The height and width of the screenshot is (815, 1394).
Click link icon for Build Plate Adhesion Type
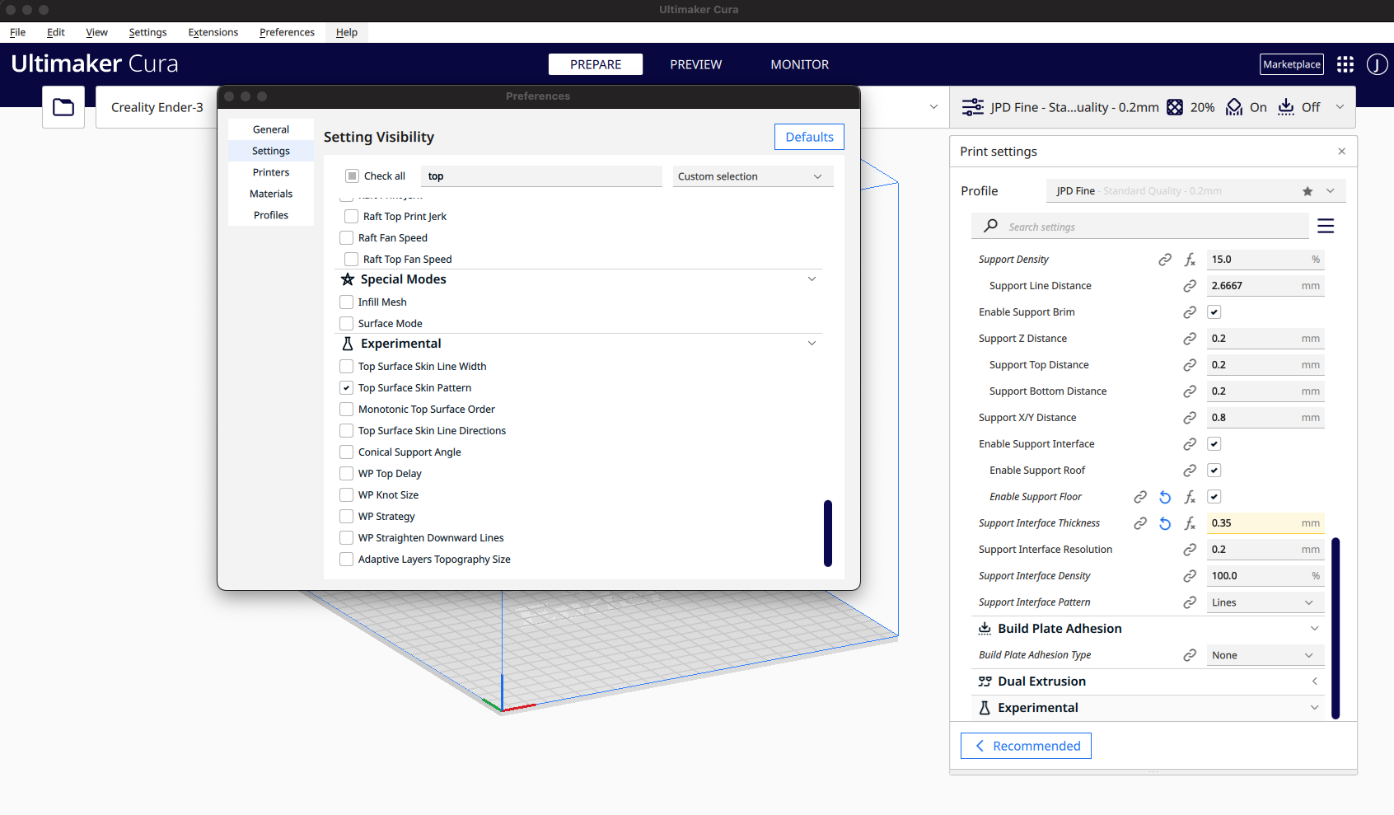[x=1190, y=655]
